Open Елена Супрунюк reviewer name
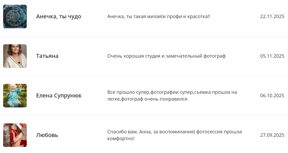The width and height of the screenshot is (288, 153). pyautogui.click(x=59, y=96)
